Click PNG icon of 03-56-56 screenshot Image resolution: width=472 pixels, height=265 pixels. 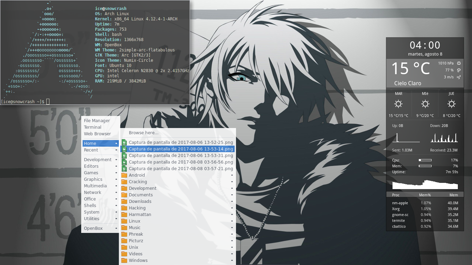tap(124, 162)
